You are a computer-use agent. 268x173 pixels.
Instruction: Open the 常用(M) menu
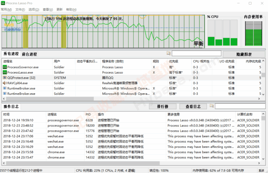(x=6, y=10)
